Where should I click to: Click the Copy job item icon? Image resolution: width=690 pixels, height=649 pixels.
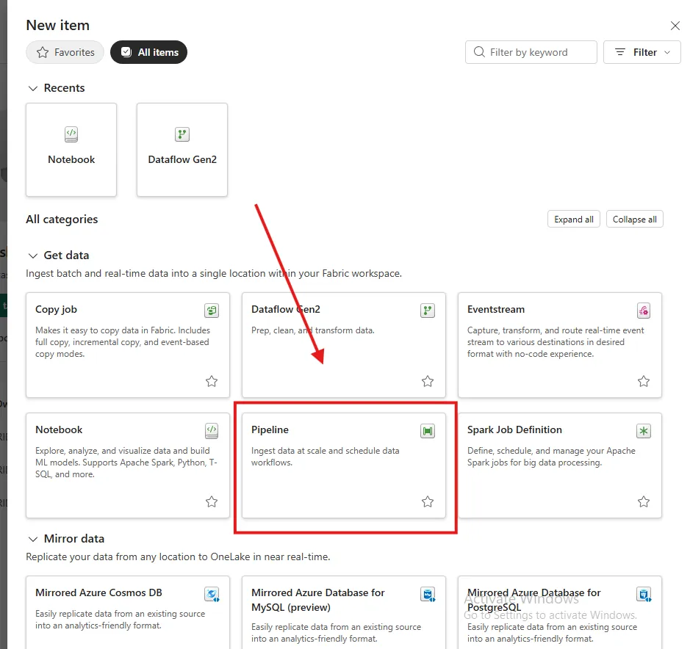point(212,311)
